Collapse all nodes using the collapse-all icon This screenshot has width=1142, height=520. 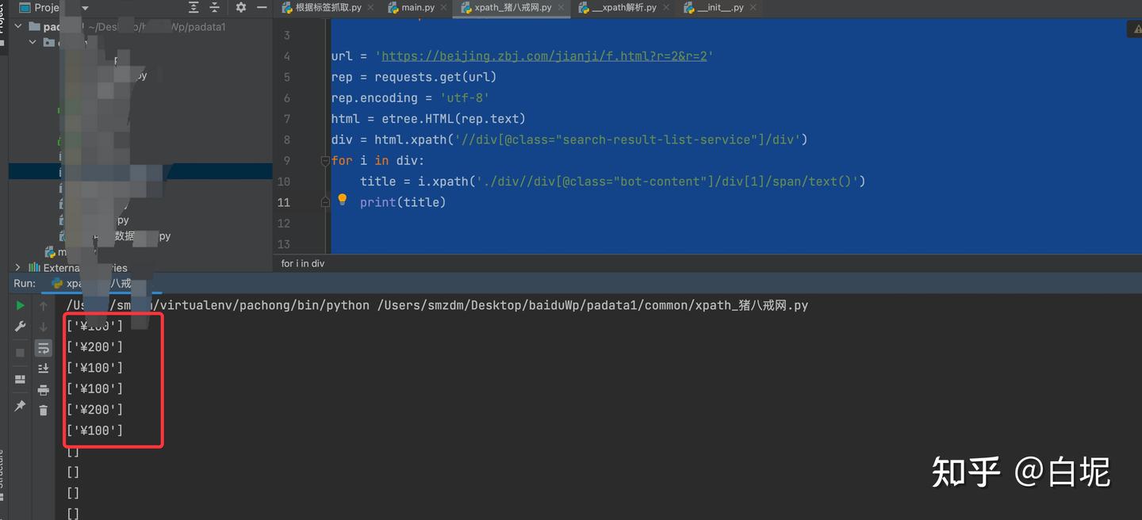tap(214, 7)
